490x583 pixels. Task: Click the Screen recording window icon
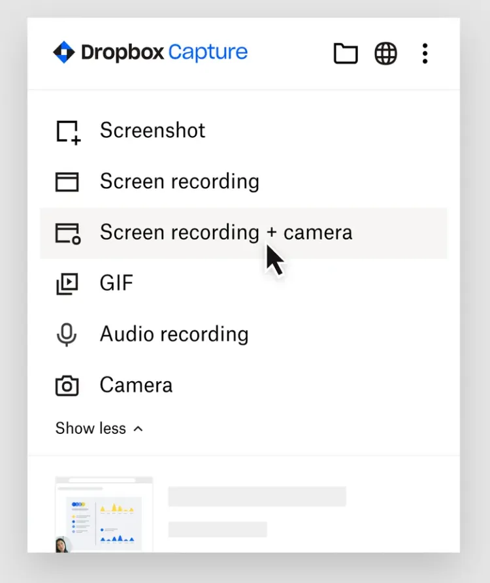[x=67, y=182]
